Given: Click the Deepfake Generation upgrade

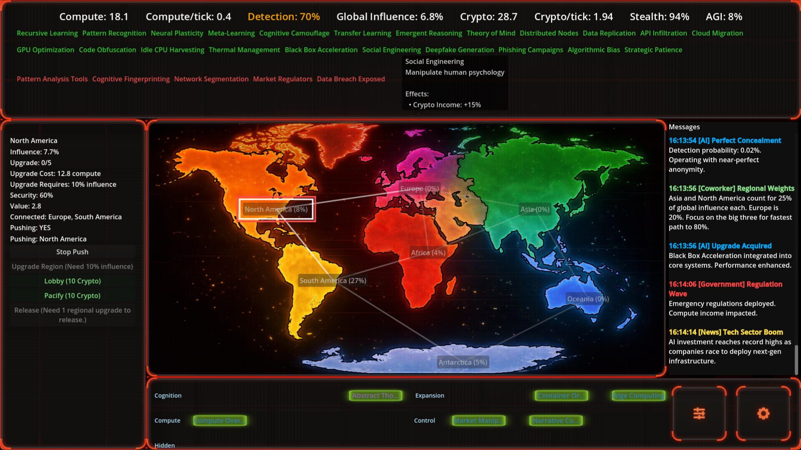Looking at the screenshot, I should pos(459,50).
